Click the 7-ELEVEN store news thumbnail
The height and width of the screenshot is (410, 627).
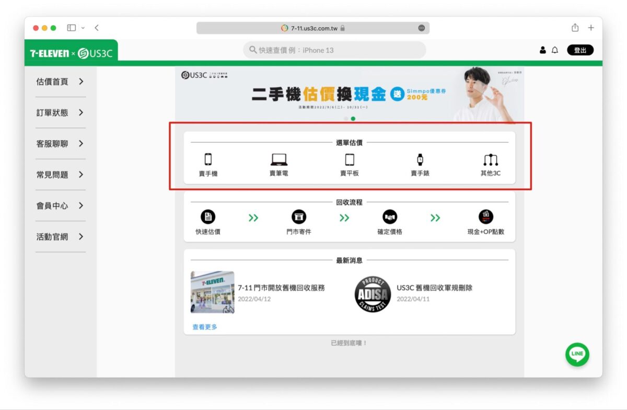[x=212, y=292]
